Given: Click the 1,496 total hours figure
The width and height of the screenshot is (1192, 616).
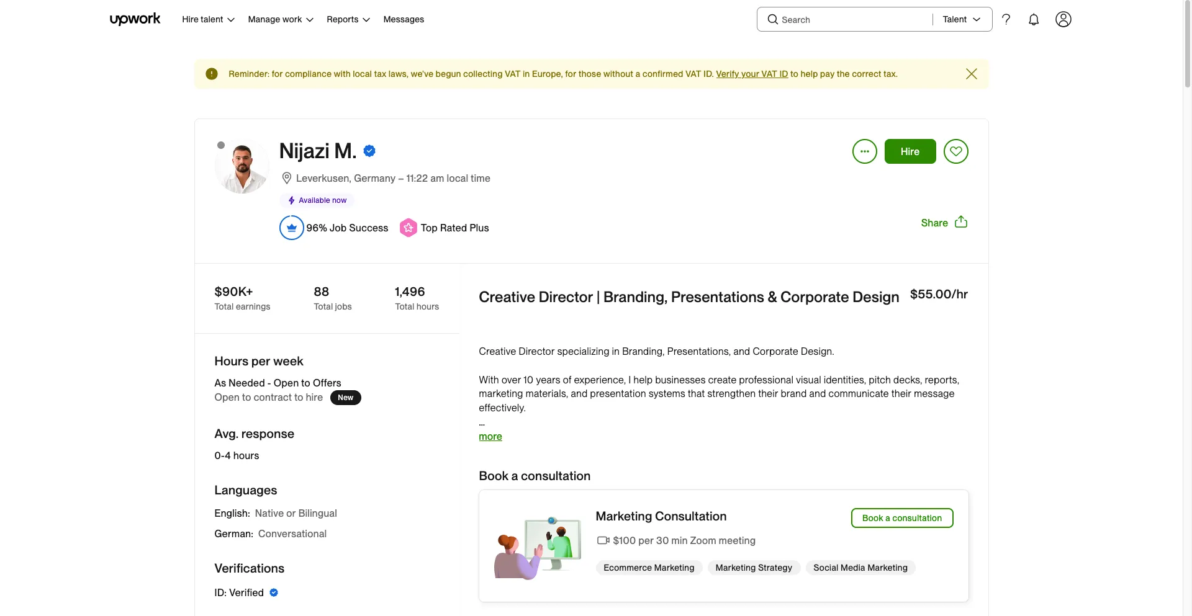Looking at the screenshot, I should tap(410, 292).
